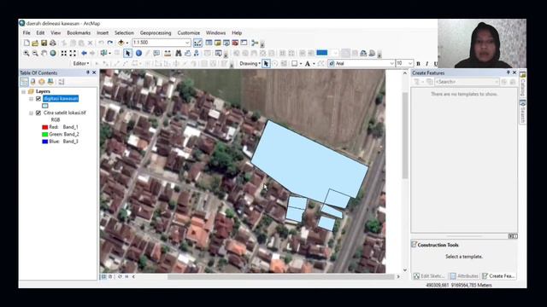Click List By Source icon in Table Of Contents
Screen dimensions: 547x307
tap(32, 82)
